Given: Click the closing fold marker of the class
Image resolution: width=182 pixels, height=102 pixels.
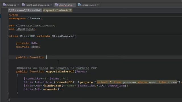Looking at the screenshot, I should click(8, 100).
